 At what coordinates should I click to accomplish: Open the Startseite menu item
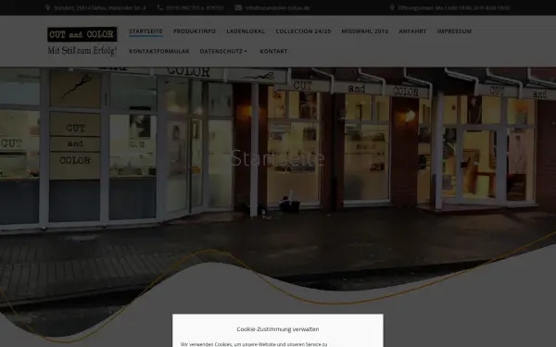(x=145, y=31)
